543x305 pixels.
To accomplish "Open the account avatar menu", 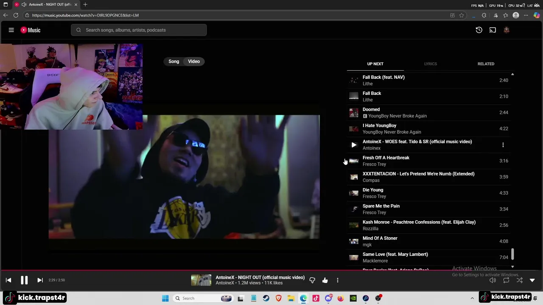I will pyautogui.click(x=506, y=30).
